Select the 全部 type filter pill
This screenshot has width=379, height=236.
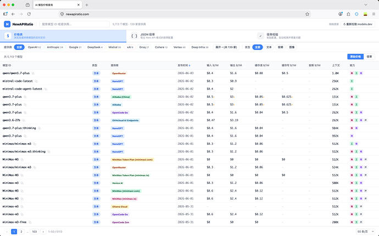point(258,47)
